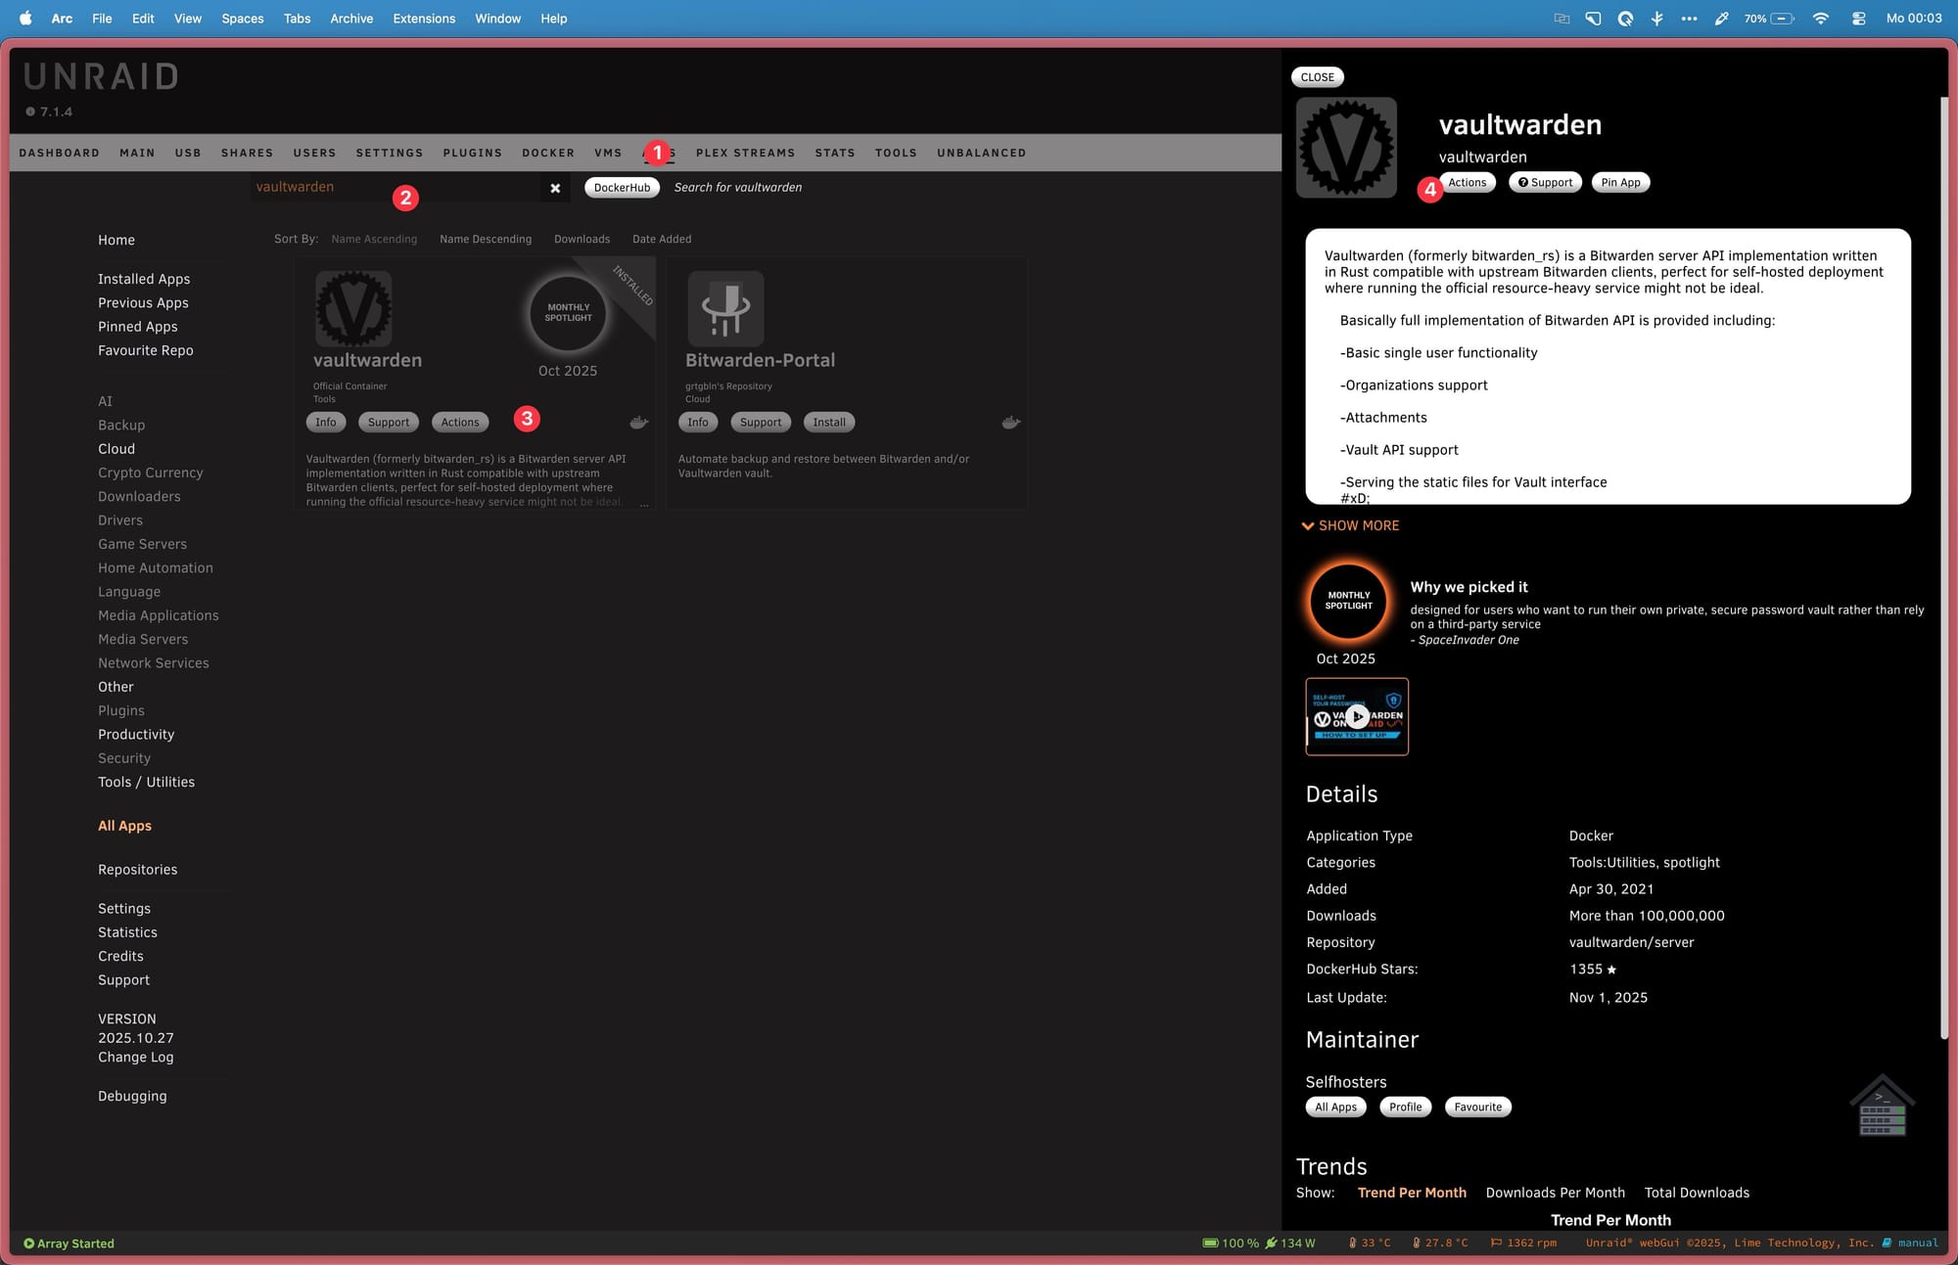Click the Monthly Spotlight badge on vaultwarden card

click(568, 313)
